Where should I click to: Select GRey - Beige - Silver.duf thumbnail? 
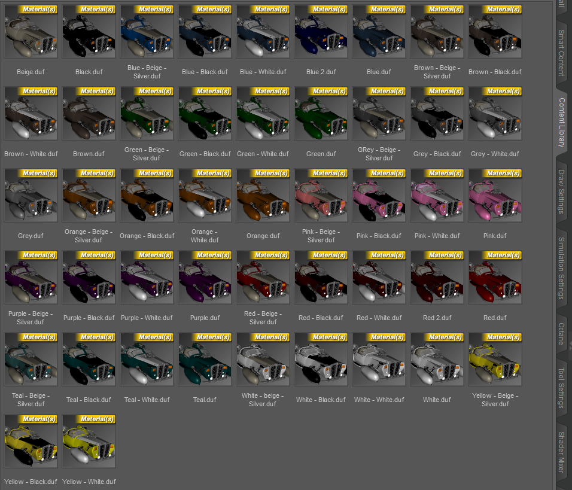click(379, 114)
